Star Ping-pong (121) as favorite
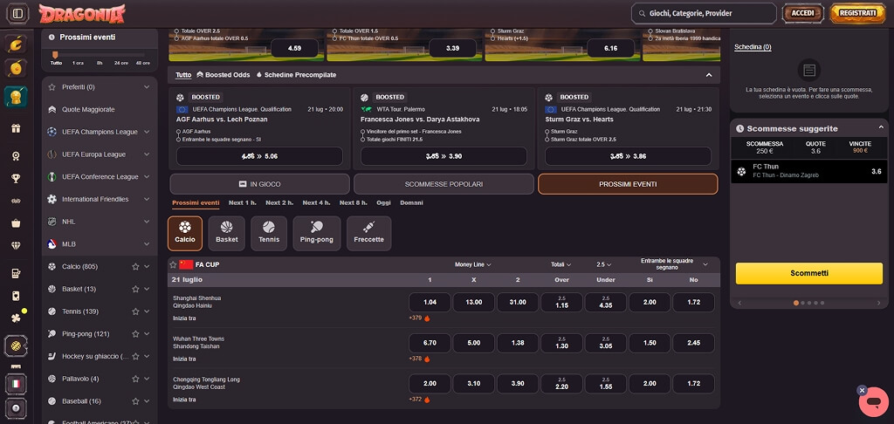Screen dimensions: 894x424 pyautogui.click(x=135, y=333)
